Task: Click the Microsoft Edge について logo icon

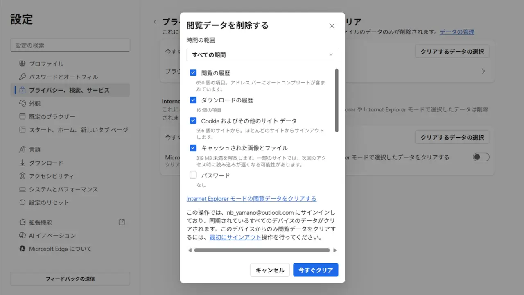Action: [23, 249]
